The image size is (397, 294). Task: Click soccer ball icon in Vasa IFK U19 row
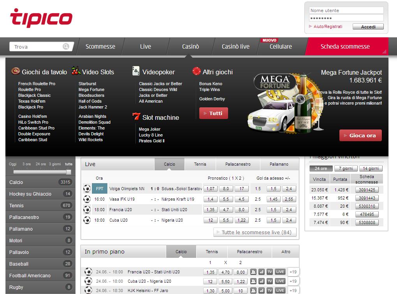pos(87,199)
